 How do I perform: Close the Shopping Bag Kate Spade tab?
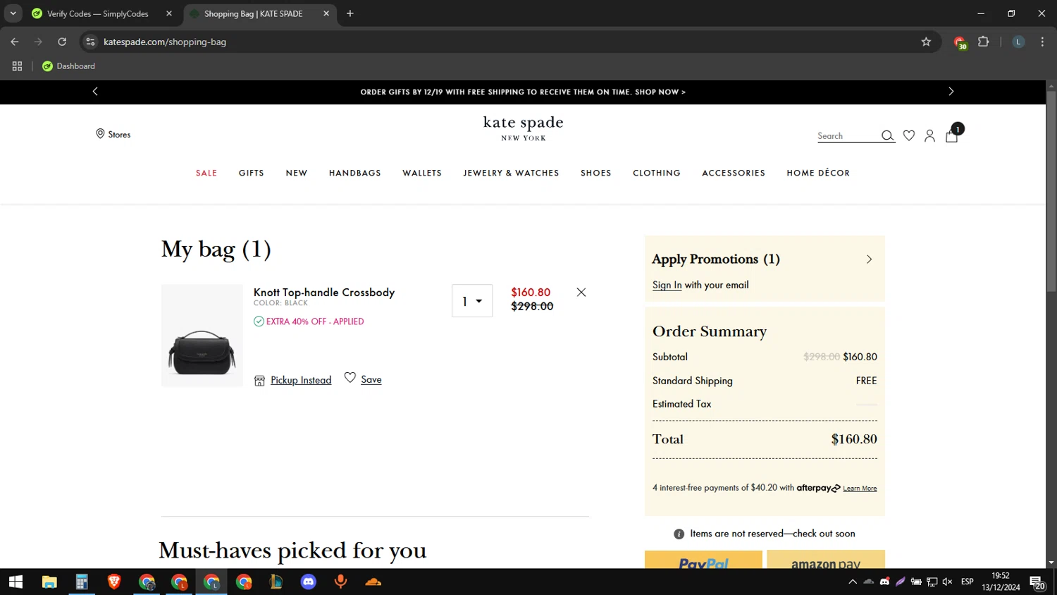[326, 13]
